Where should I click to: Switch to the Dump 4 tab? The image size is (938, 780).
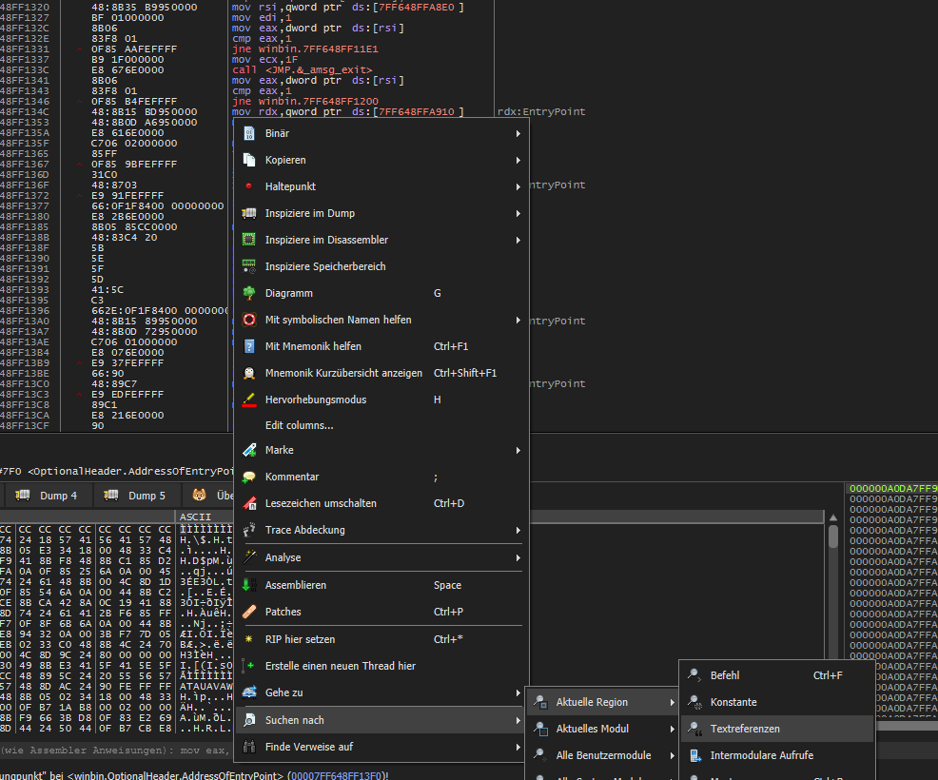point(48,496)
